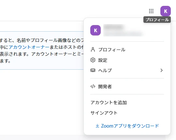Click the code brackets icon beside 開発者
The width and height of the screenshot is (176, 140).
point(93,86)
